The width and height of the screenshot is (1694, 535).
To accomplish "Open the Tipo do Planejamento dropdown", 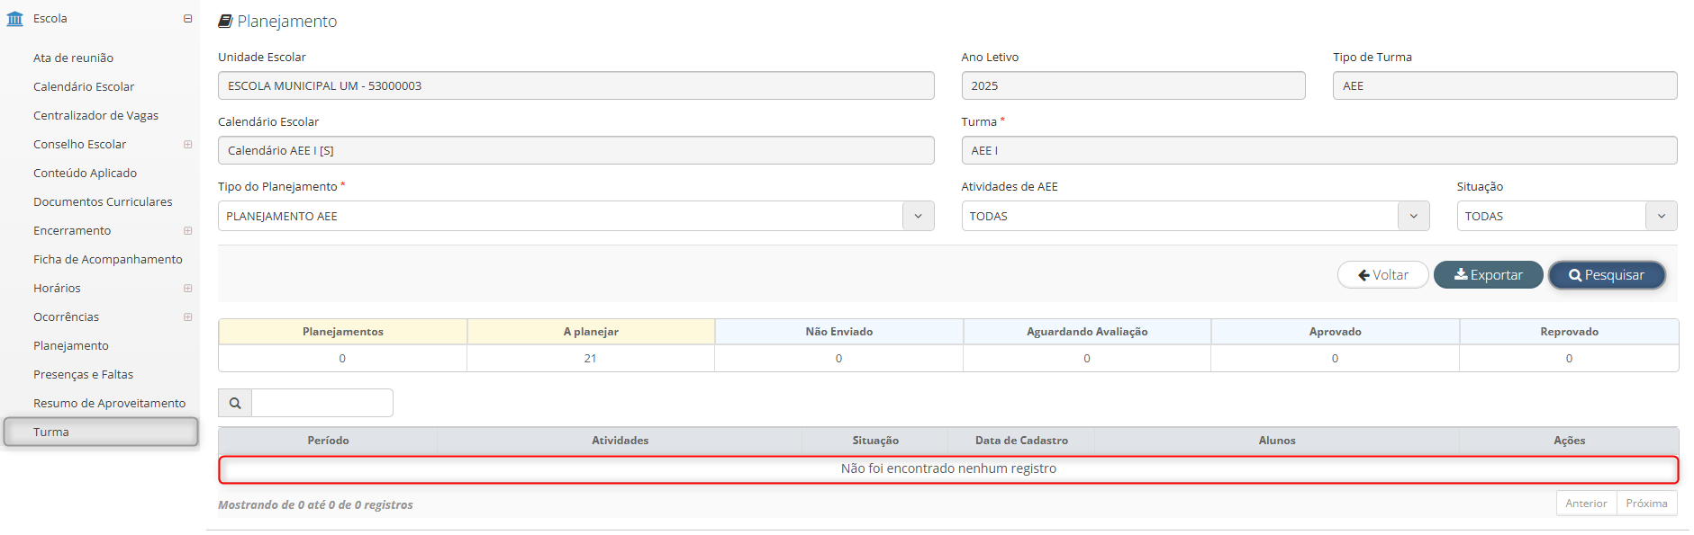I will pyautogui.click(x=918, y=216).
